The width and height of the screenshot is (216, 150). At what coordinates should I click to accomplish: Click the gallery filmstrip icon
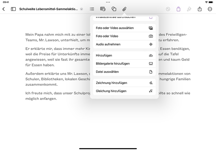(151, 63)
